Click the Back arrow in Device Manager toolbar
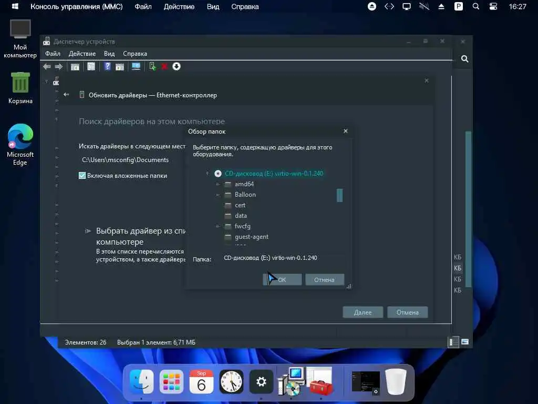538x404 pixels. [x=47, y=67]
